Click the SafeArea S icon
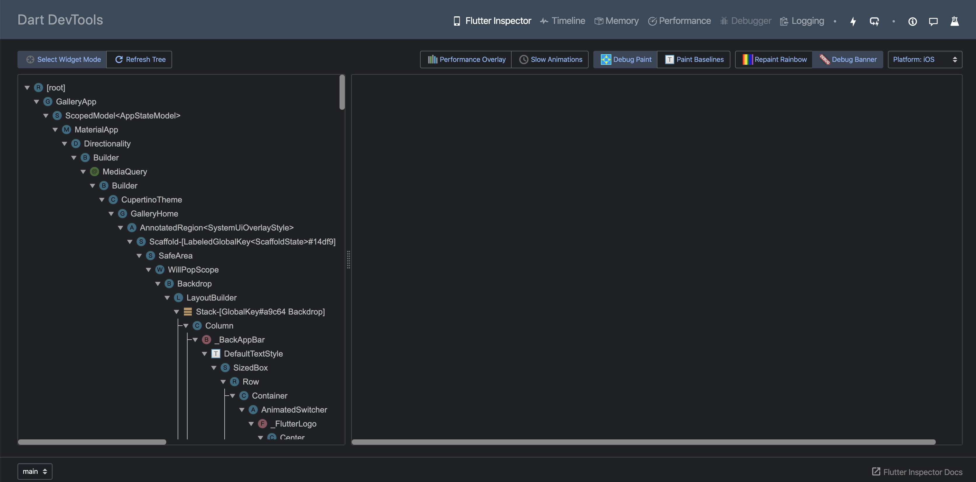 (151, 255)
